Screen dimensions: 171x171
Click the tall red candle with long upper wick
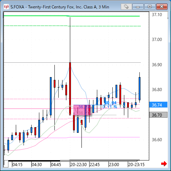(70, 89)
